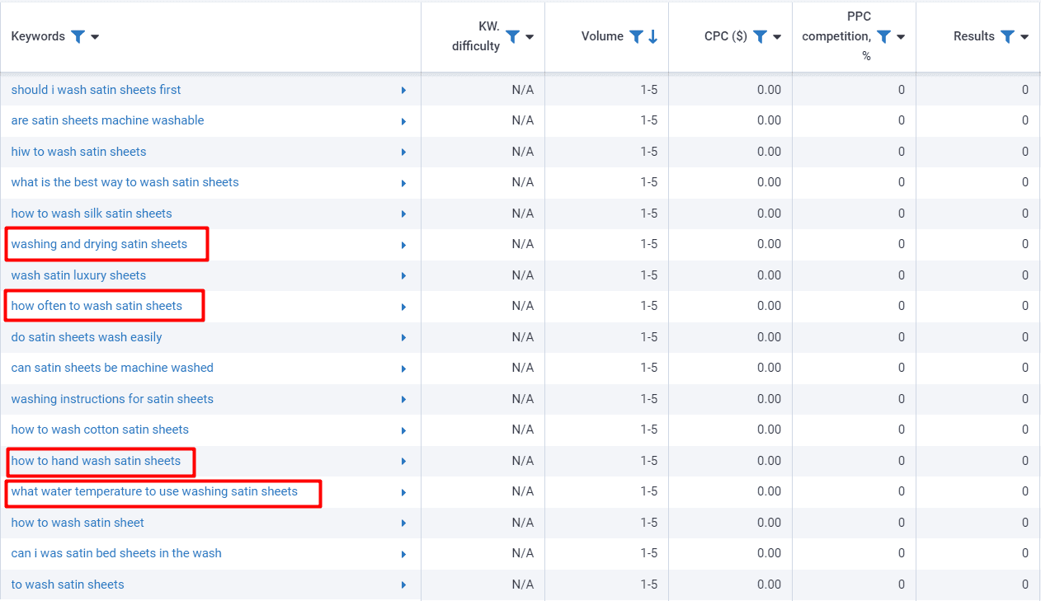Click the Results column filter icon
The width and height of the screenshot is (1041, 601).
(1007, 36)
